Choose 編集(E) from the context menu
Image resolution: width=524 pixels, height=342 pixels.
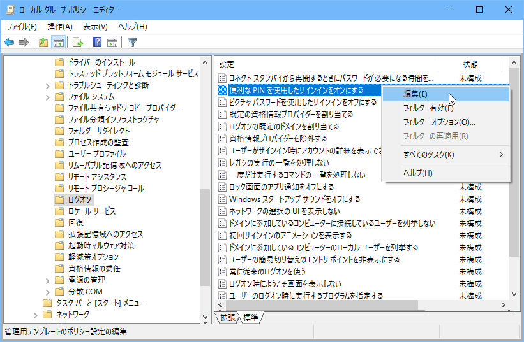(x=445, y=94)
